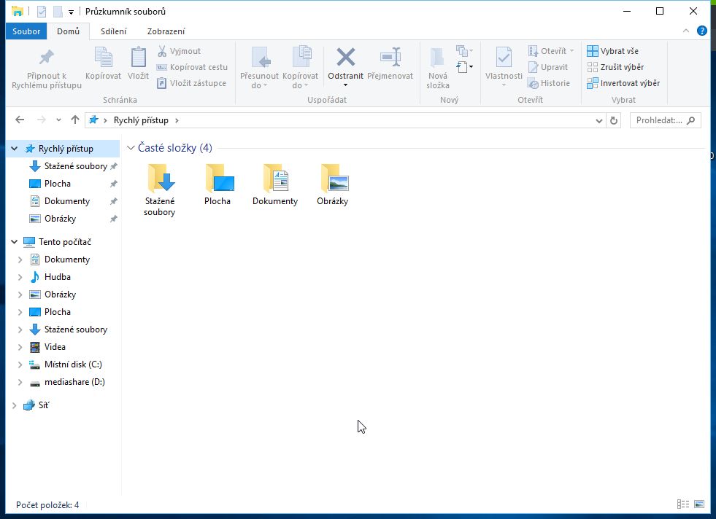The image size is (716, 519).
Task: Click the Properties quick access toolbar icon
Action: [42, 12]
